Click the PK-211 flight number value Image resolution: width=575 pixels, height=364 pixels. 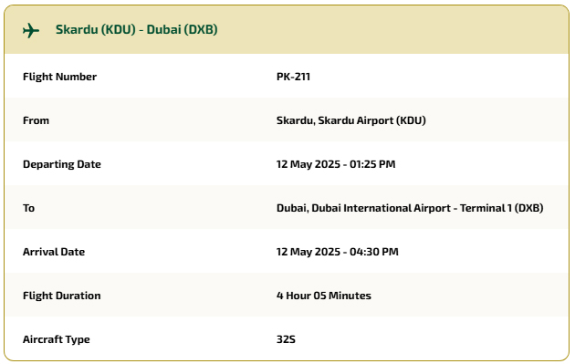point(293,77)
